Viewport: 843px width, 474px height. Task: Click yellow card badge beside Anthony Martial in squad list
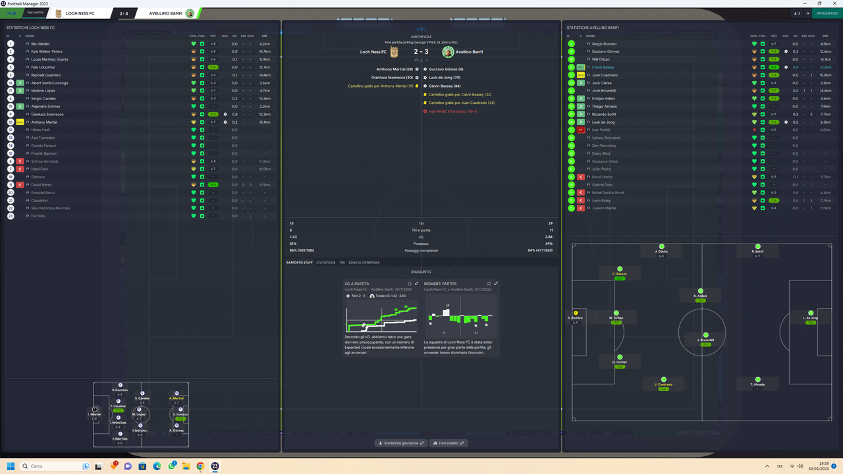pos(20,122)
